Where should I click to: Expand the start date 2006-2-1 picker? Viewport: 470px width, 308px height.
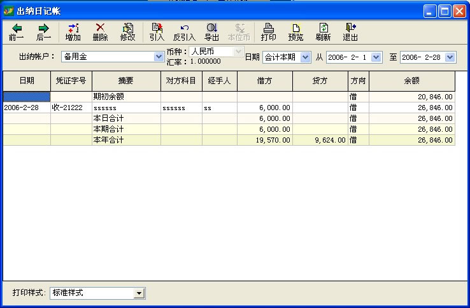pyautogui.click(x=376, y=57)
